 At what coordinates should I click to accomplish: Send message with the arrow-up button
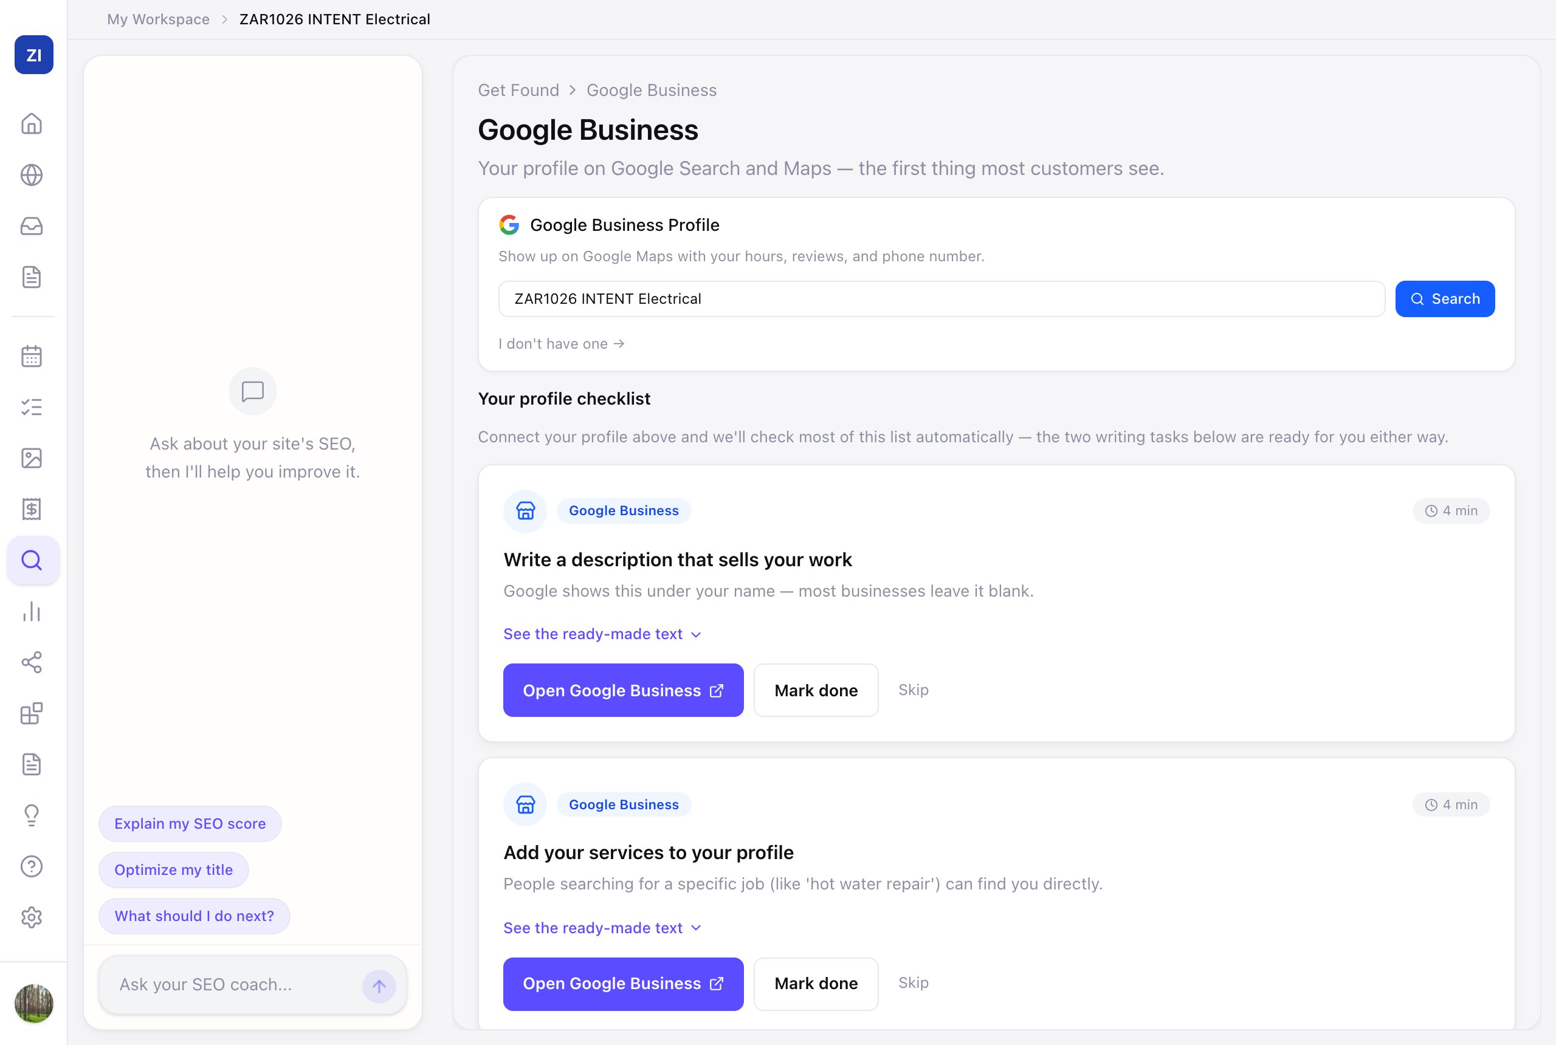tap(379, 986)
